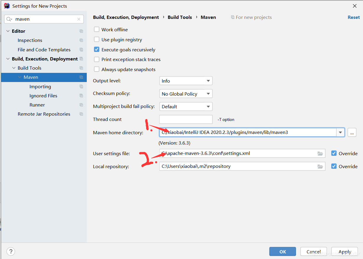This screenshot has height=259, width=363.
Task: Enable the Work offline checkbox
Action: (x=97, y=29)
